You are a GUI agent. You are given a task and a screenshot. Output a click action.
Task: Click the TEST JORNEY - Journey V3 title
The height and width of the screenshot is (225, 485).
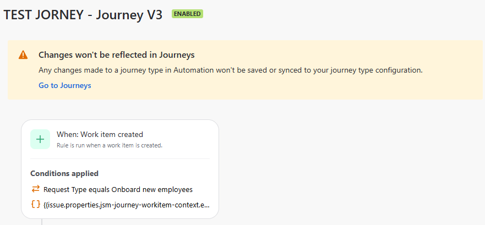pos(83,15)
